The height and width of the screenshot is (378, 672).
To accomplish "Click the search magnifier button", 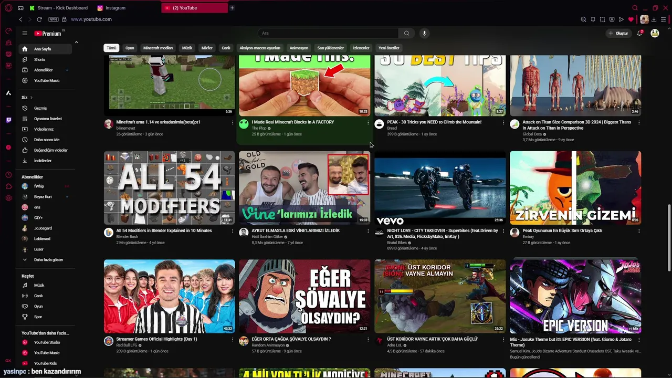I will pos(406,33).
